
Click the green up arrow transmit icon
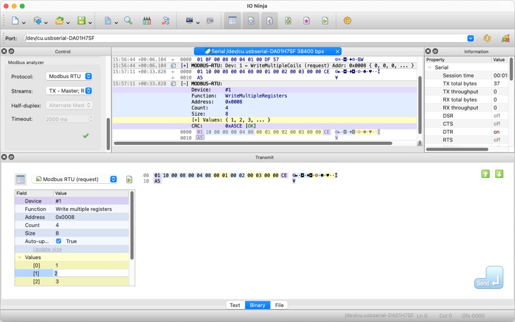click(x=485, y=174)
